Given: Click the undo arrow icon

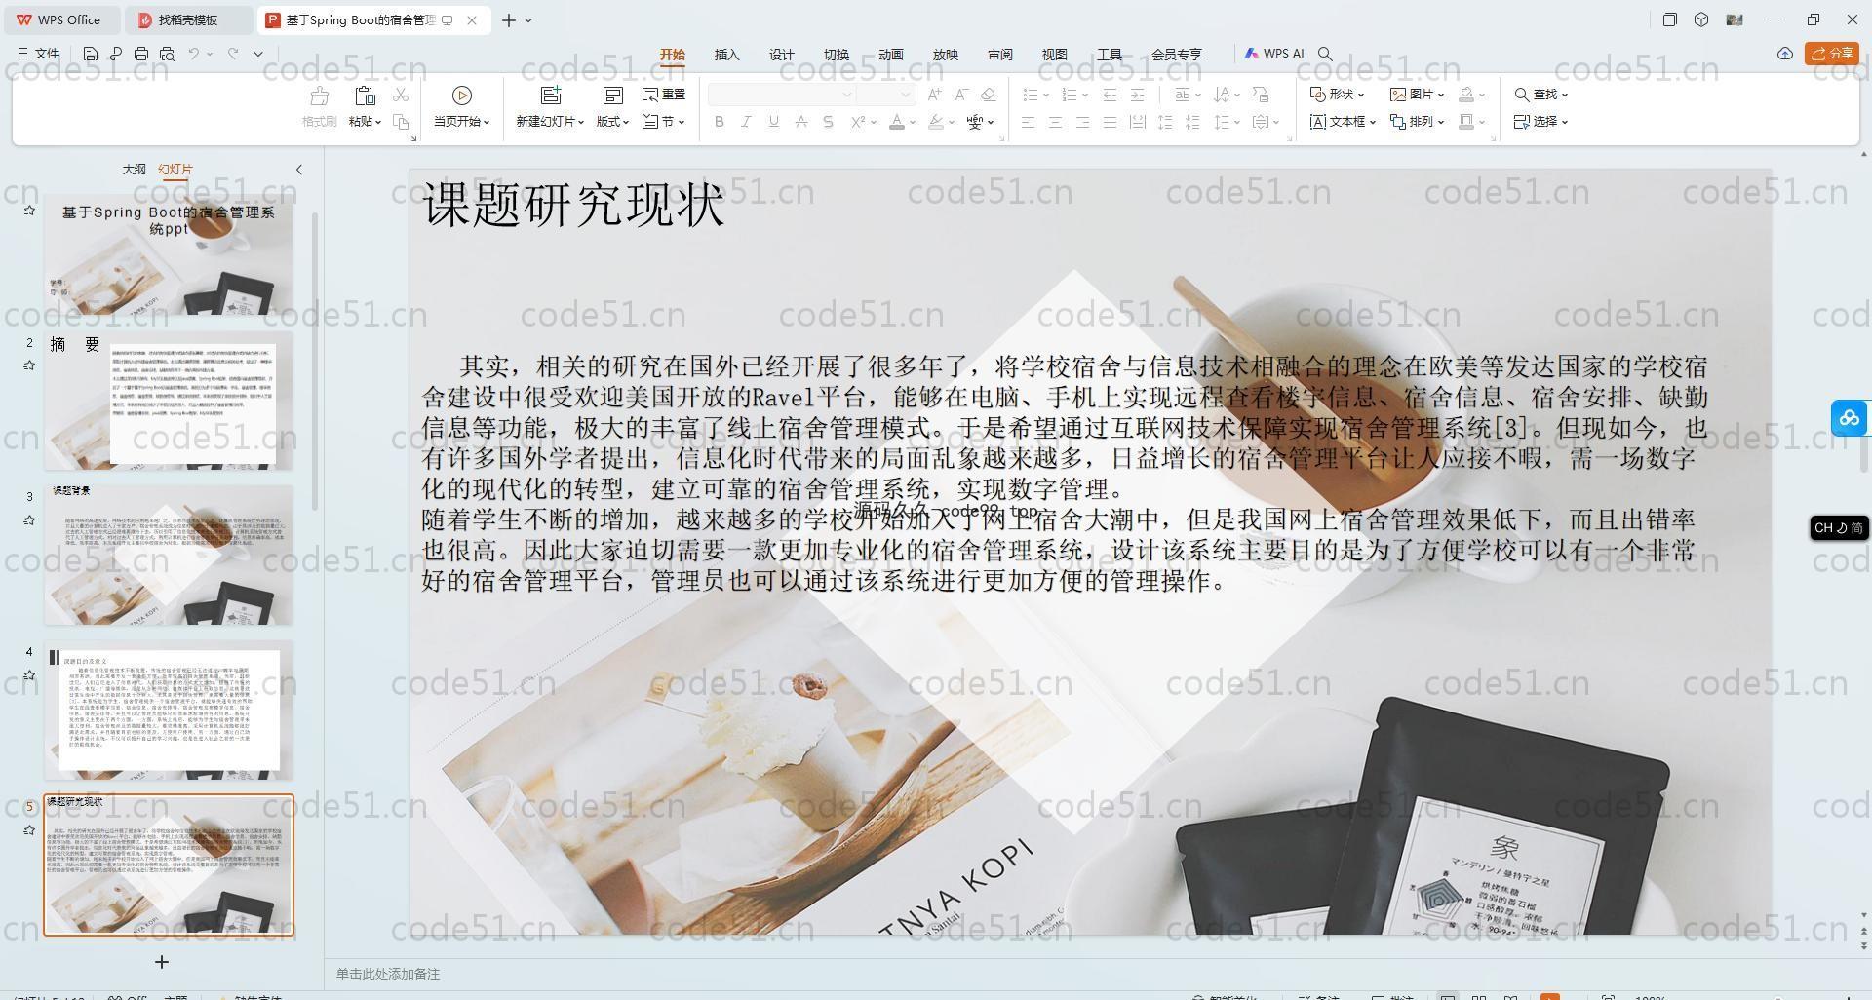Looking at the screenshot, I should click(194, 54).
